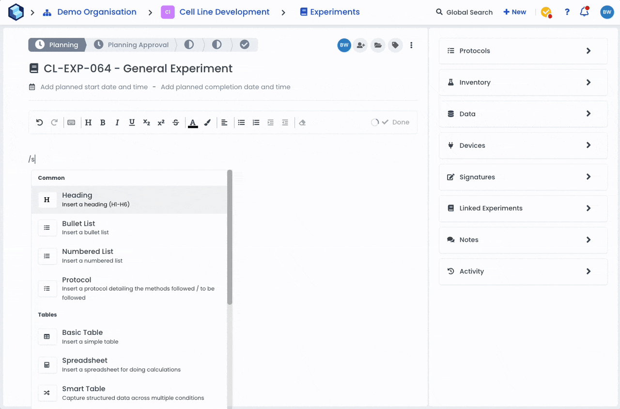Expand the Linked Experiments panel
The width and height of the screenshot is (620, 409).
(523, 208)
